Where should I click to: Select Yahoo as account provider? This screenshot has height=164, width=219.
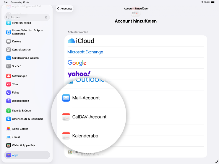pos(79,74)
